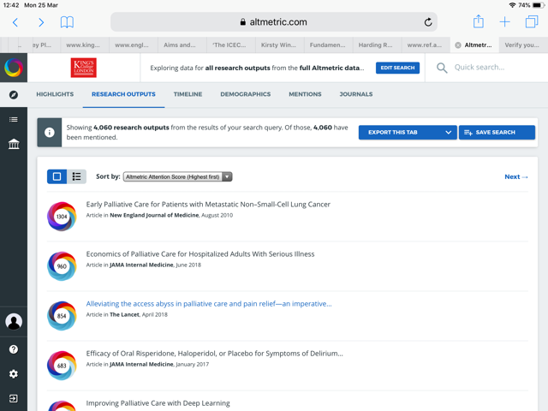Click the Edit Search button
The height and width of the screenshot is (411, 548).
click(x=397, y=68)
